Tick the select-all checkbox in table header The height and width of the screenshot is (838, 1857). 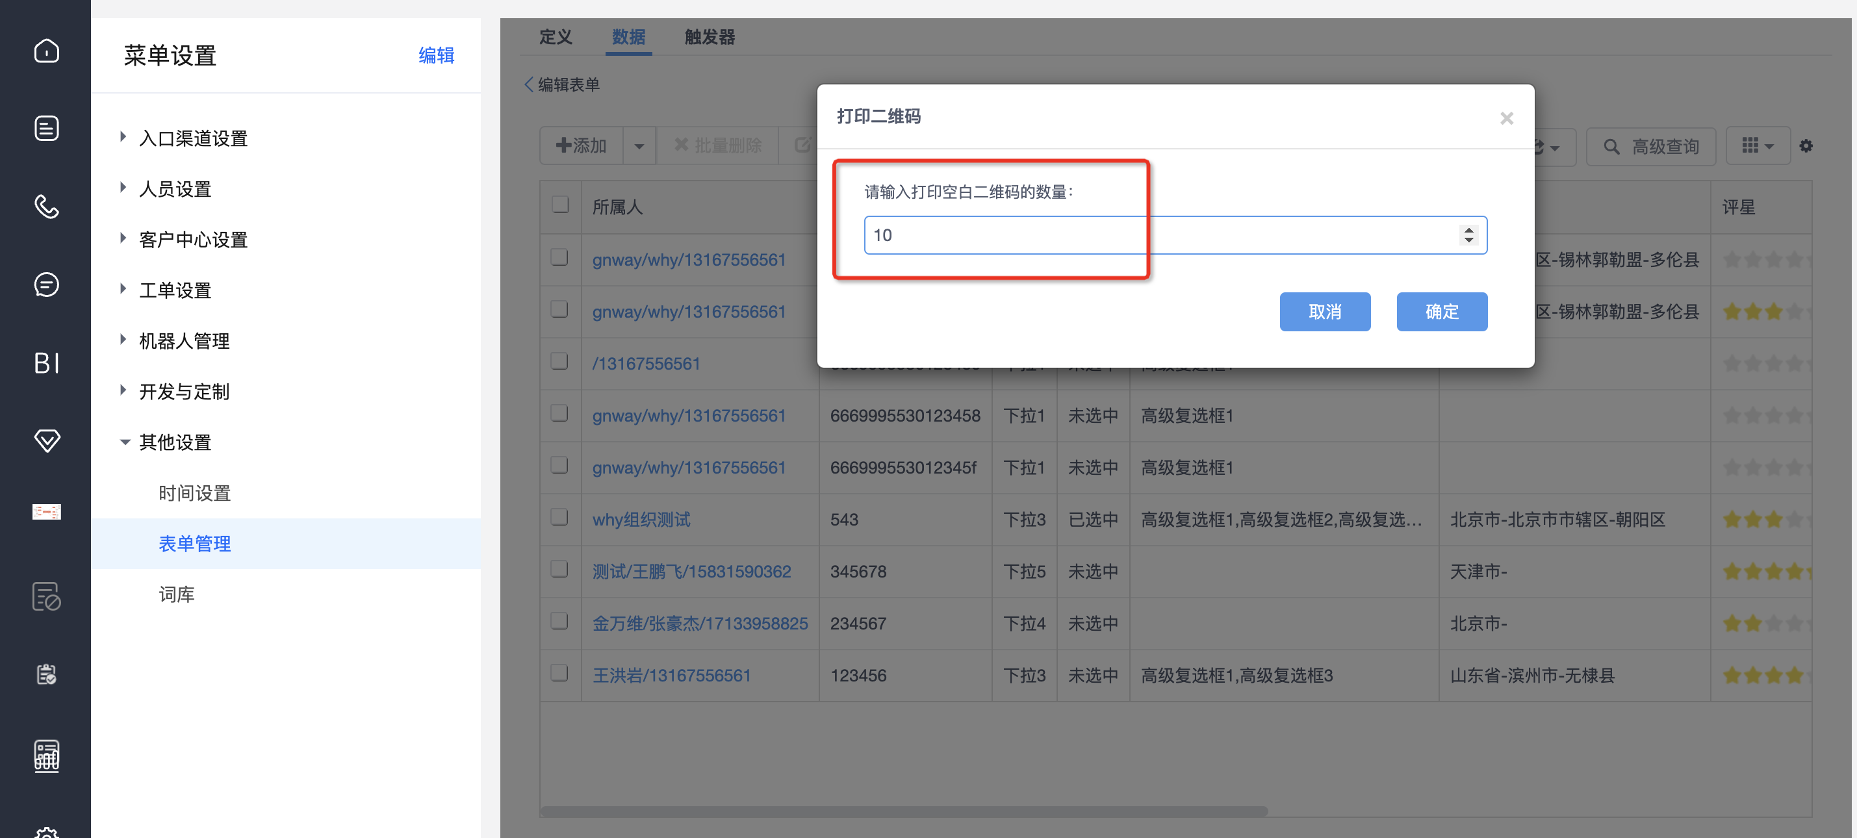tap(560, 205)
